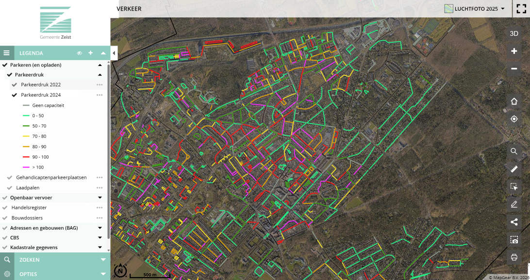This screenshot has height=280, width=530.
Task: Zoom in with the plus button
Action: tap(514, 51)
